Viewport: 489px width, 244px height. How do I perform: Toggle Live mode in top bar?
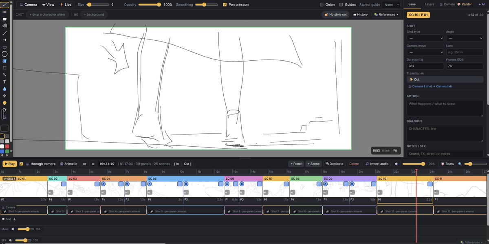(x=66, y=5)
